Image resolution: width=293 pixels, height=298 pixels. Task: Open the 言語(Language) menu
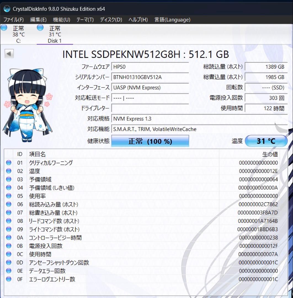(172, 20)
